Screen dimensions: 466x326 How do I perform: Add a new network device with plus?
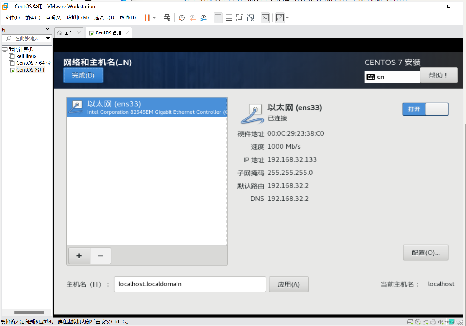point(79,256)
